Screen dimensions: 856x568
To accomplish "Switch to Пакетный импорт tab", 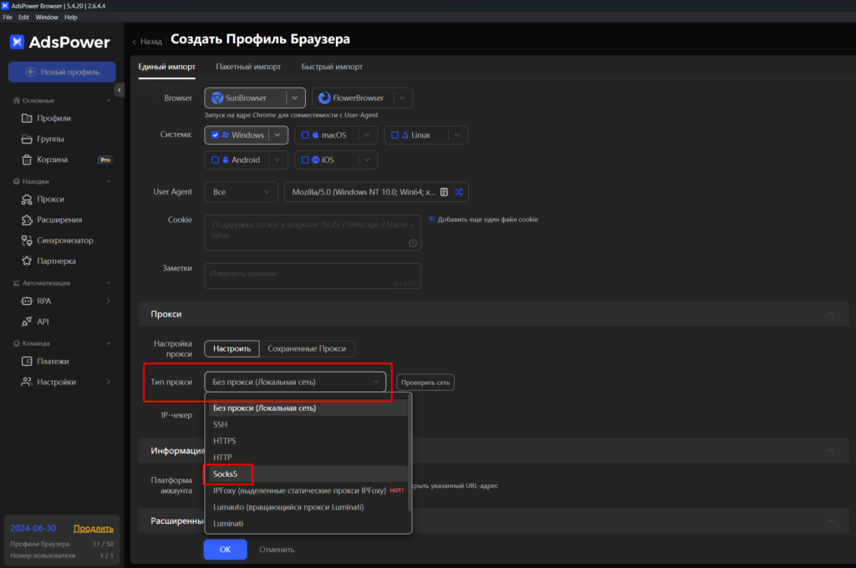I will coord(248,67).
